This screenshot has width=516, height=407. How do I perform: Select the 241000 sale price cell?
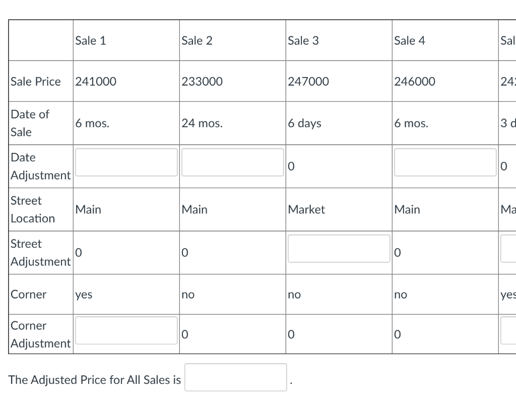96,81
